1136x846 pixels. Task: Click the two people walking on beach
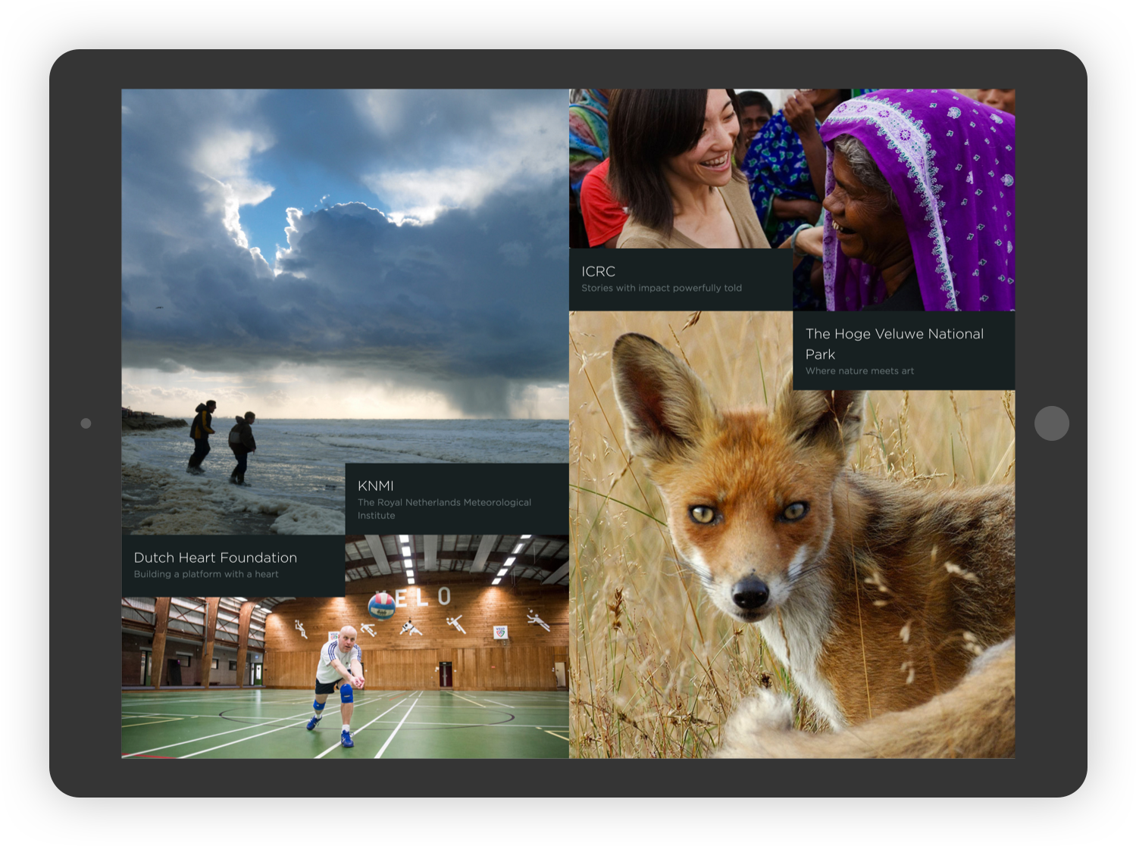coord(222,443)
